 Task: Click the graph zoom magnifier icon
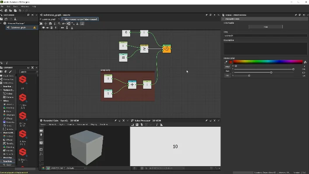tap(59, 24)
